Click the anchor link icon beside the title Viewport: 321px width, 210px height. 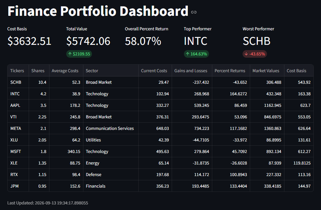[x=194, y=12]
